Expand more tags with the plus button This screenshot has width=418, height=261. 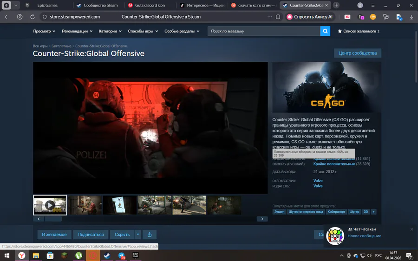tap(373, 212)
